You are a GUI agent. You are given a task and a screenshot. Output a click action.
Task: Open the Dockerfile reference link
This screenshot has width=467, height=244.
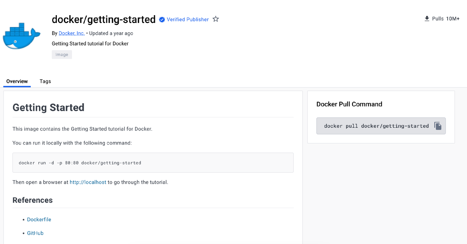pyautogui.click(x=39, y=220)
